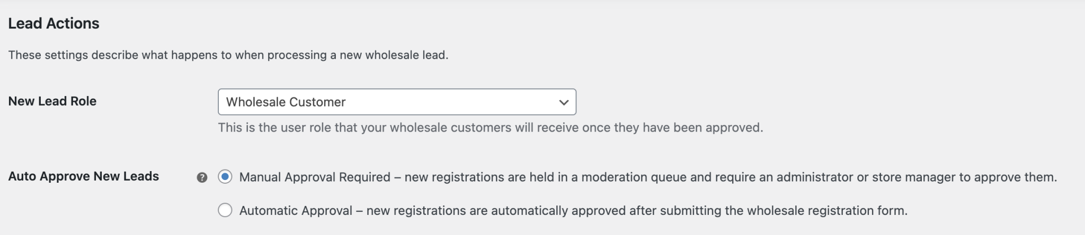The height and width of the screenshot is (235, 1085).
Task: Show tooltip for Auto Approve New Leads
Action: pyautogui.click(x=202, y=177)
